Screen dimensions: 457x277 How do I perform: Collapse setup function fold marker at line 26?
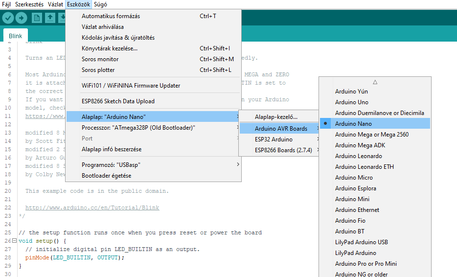(x=14, y=241)
